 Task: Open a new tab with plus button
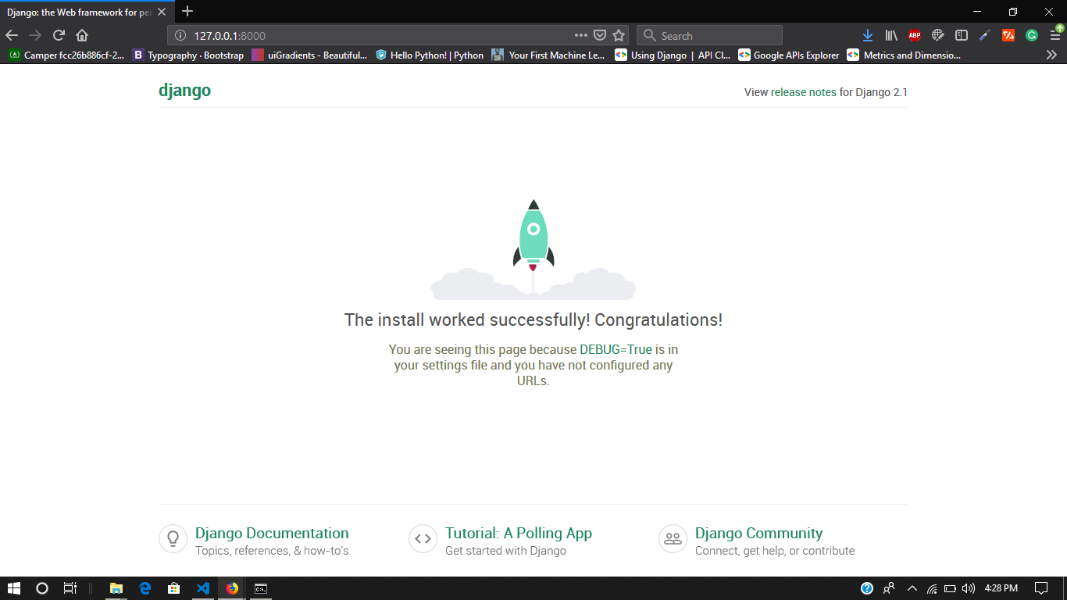click(x=187, y=12)
